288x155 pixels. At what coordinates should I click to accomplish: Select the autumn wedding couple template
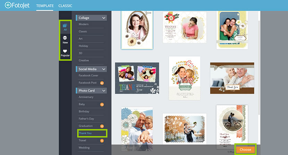[x=184, y=129]
